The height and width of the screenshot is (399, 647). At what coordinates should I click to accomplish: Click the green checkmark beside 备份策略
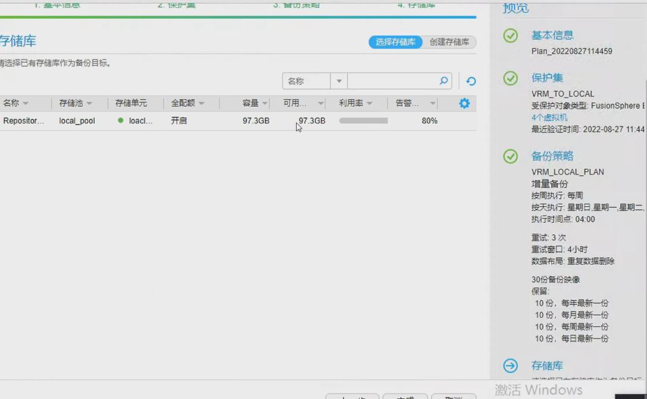510,156
